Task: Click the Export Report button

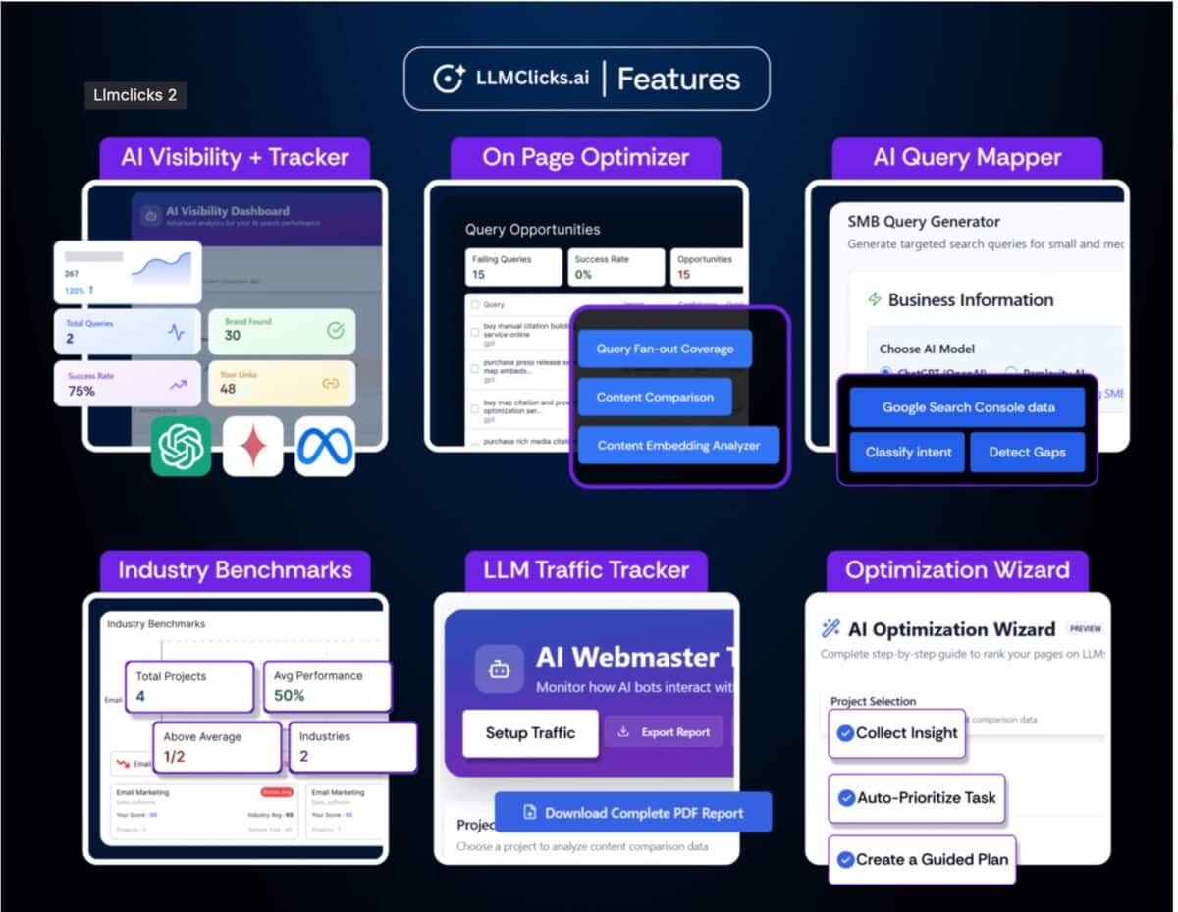Action: (x=664, y=732)
